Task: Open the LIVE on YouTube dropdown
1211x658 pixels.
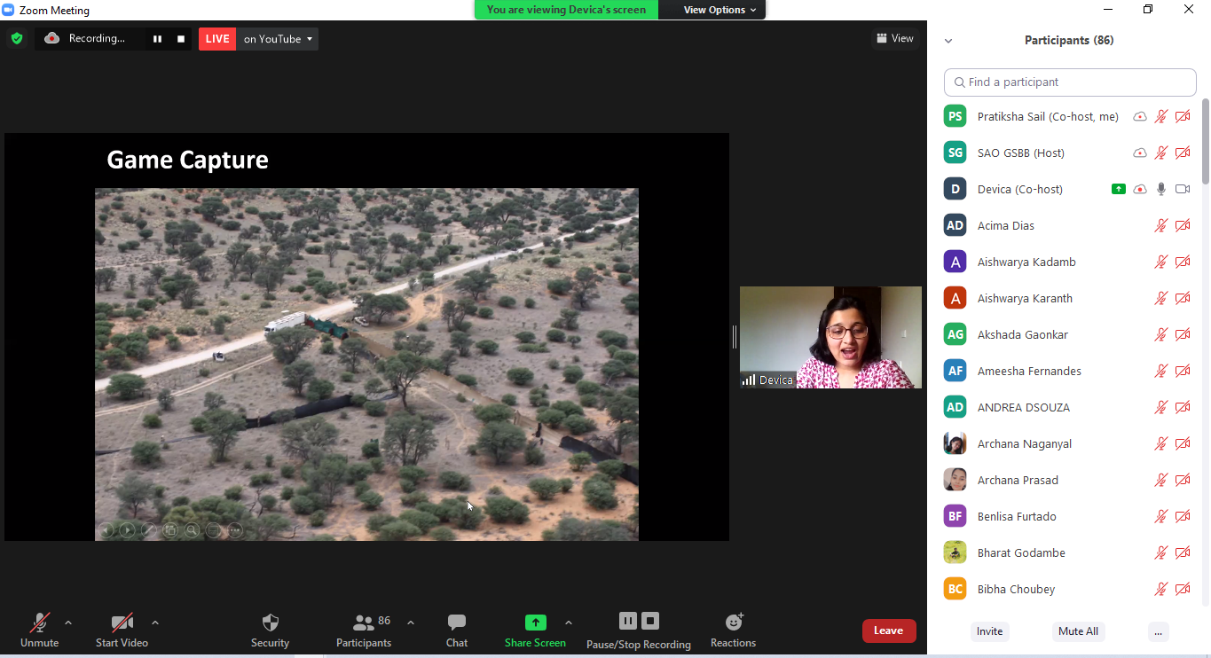Action: pos(277,39)
